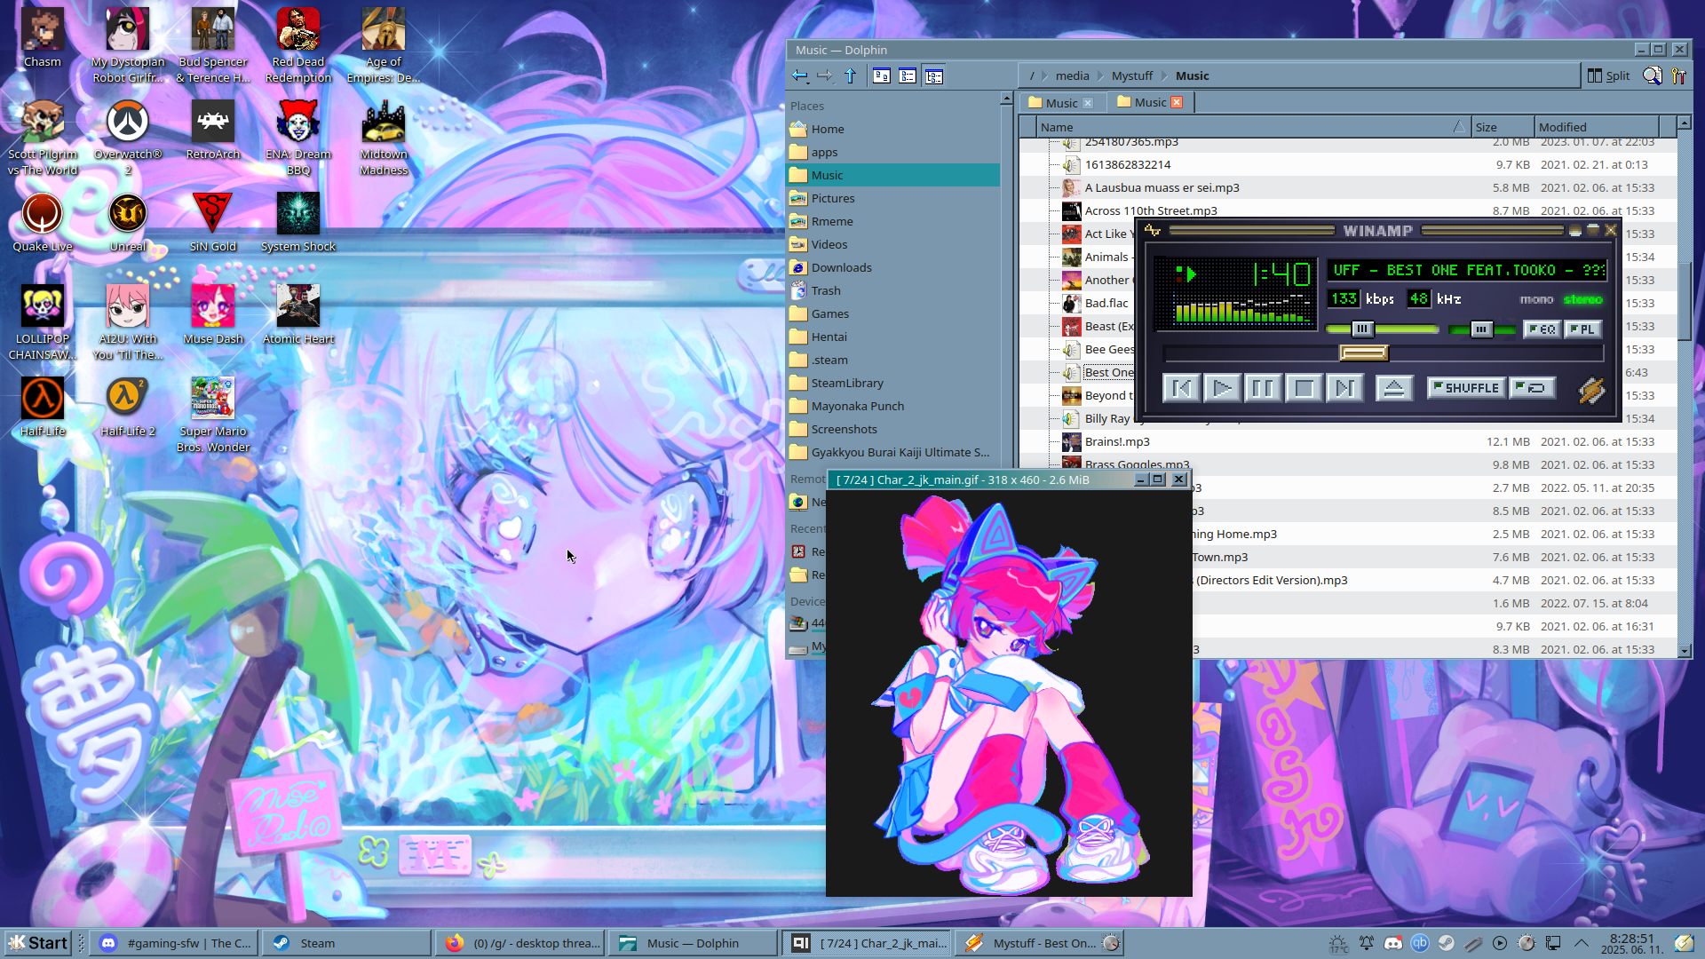Switch to the second Music tab in Dolphin
This screenshot has width=1705, height=959.
[x=1150, y=102]
